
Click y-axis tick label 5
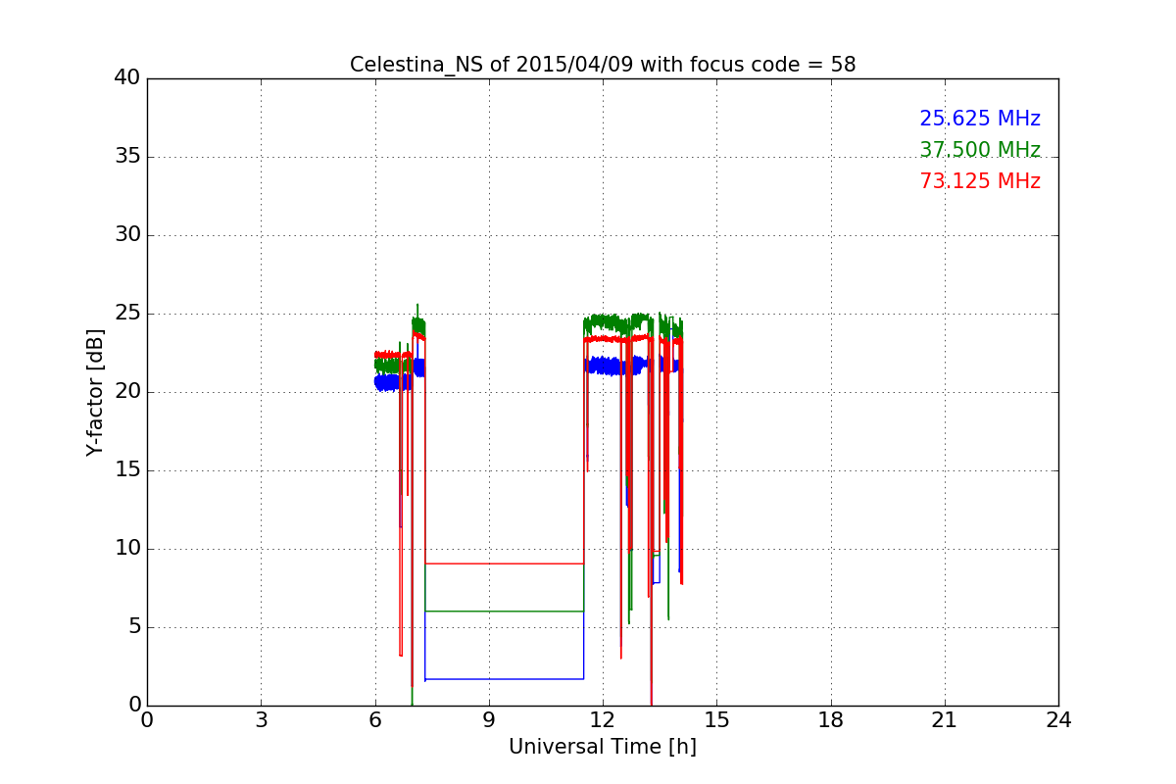pos(133,627)
